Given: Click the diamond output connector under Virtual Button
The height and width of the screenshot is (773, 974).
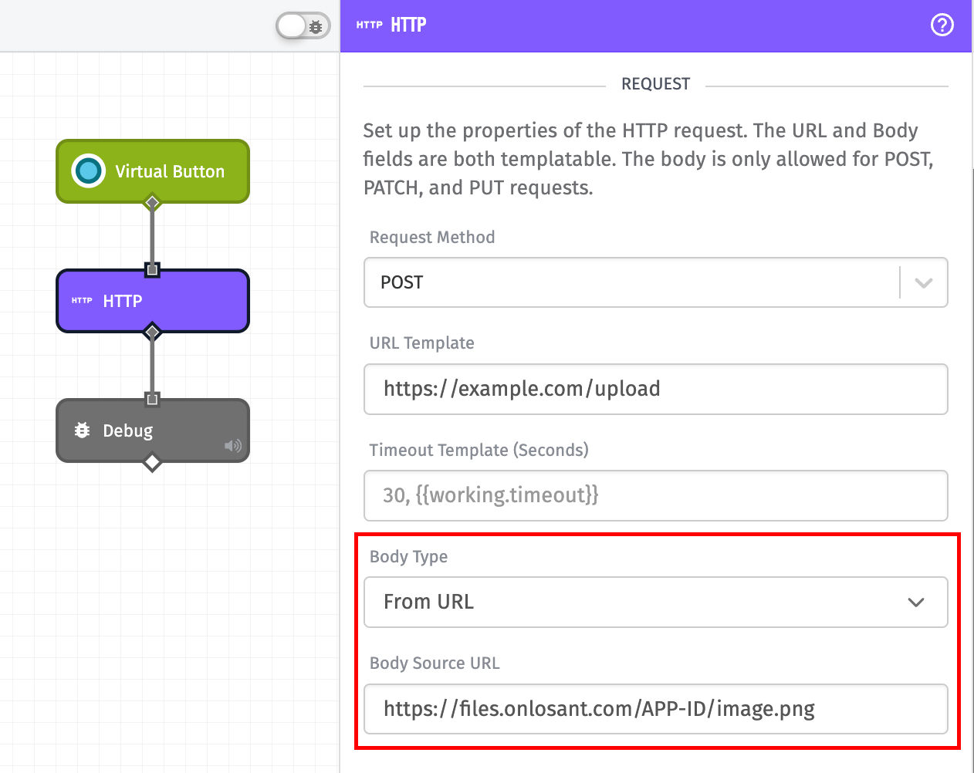Looking at the screenshot, I should click(152, 203).
